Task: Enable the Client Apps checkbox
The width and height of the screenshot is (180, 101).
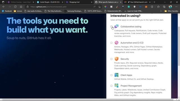Action: [111, 75]
